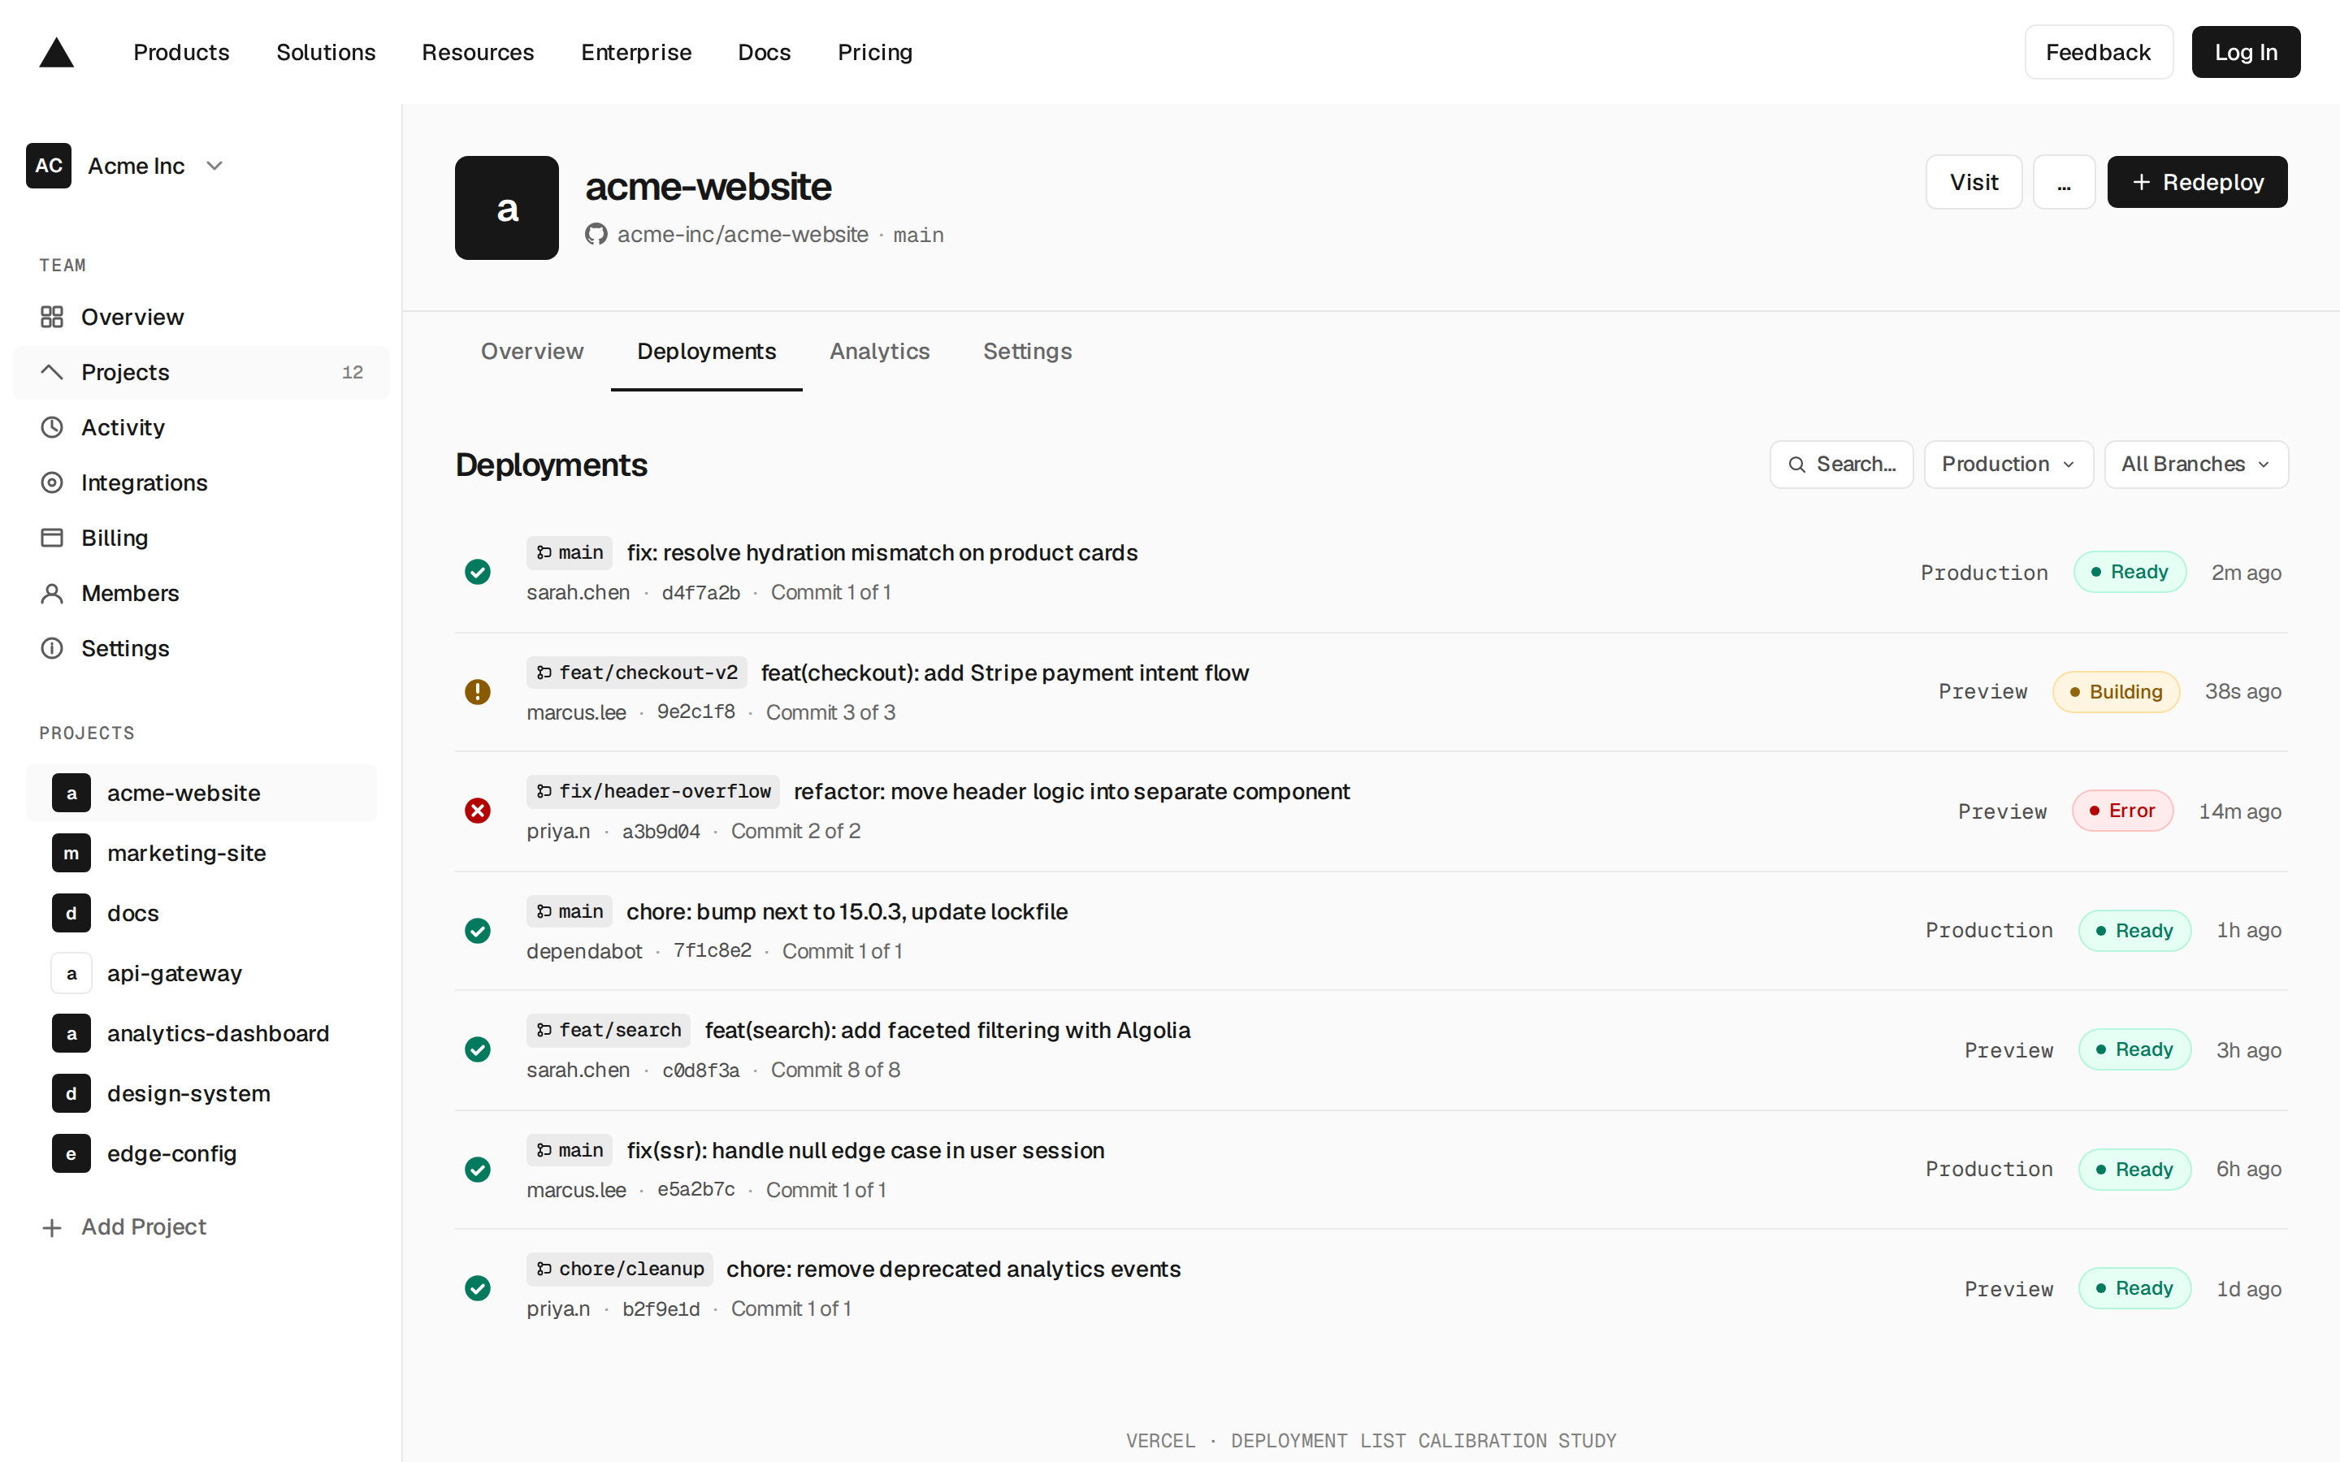2340x1462 pixels.
Task: Click the Pricing nav link
Action: [875, 52]
